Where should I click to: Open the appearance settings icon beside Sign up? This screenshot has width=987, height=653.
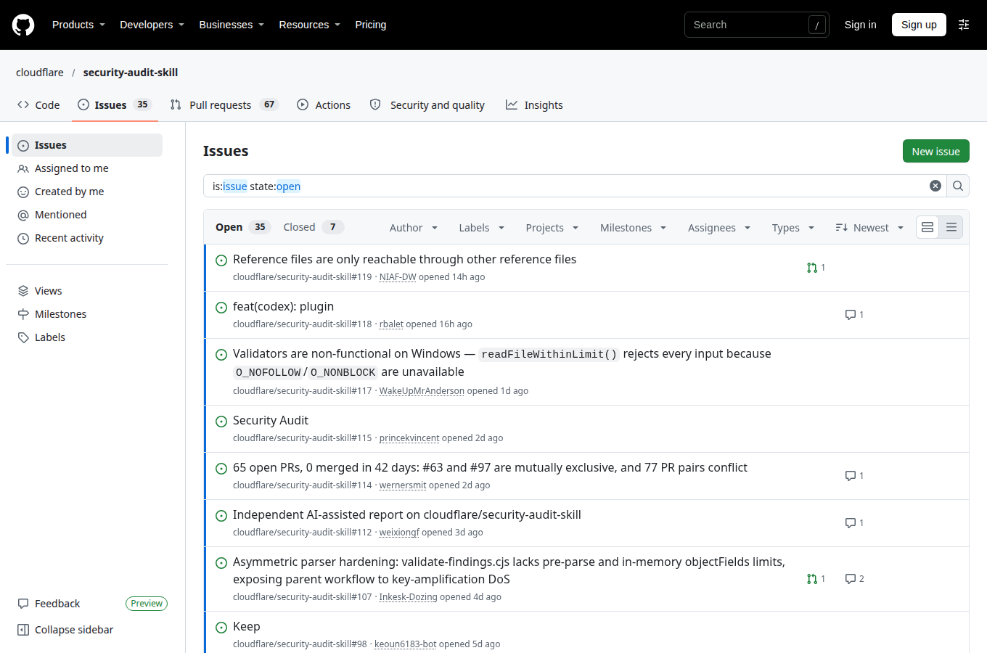[x=964, y=25]
